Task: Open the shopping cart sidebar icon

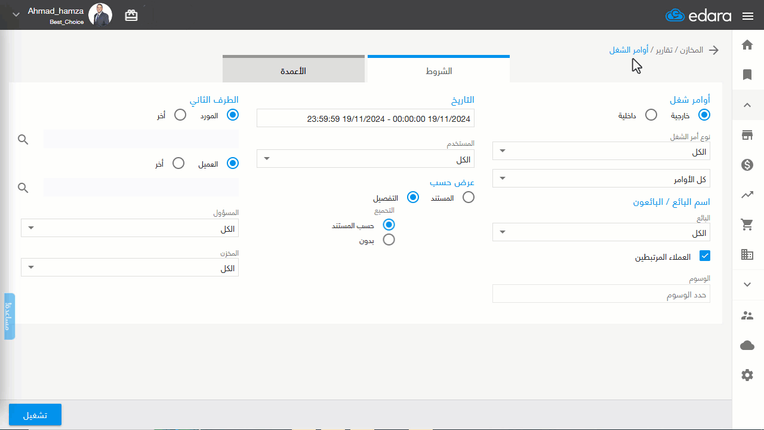Action: click(747, 225)
